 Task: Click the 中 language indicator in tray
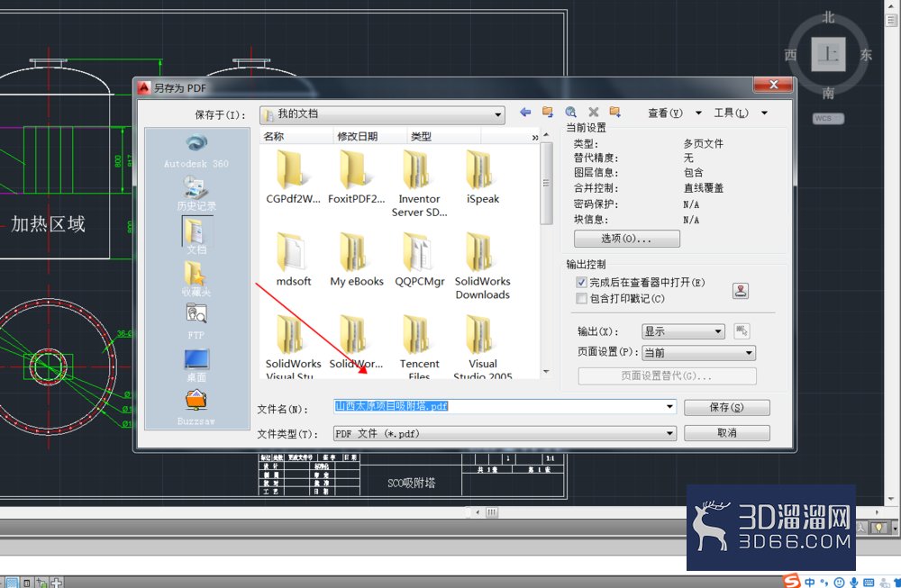(810, 583)
